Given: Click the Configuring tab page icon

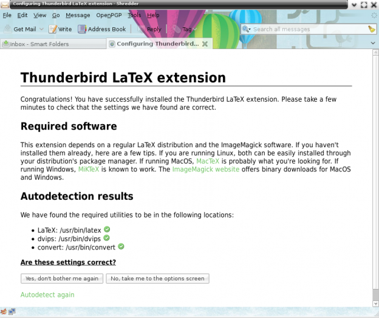Looking at the screenshot, I should [x=112, y=44].
